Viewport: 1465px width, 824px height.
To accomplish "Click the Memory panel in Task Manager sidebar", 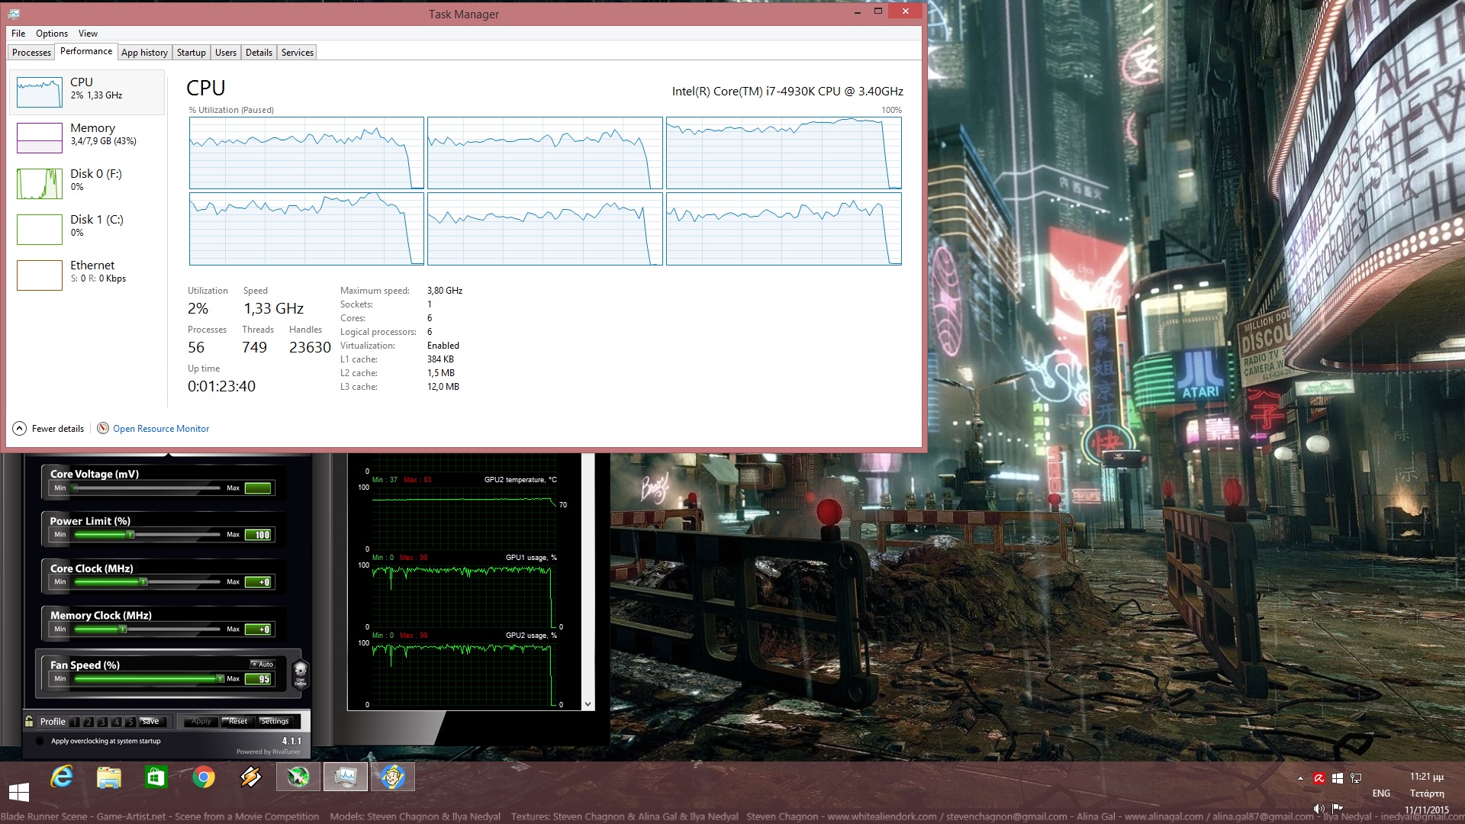I will [85, 134].
